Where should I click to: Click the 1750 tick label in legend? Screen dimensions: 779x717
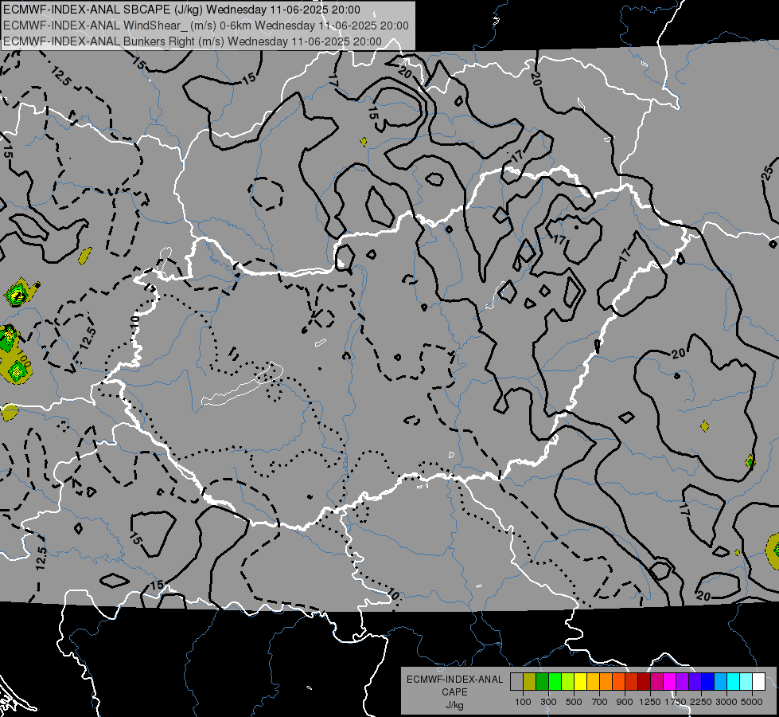click(x=676, y=702)
